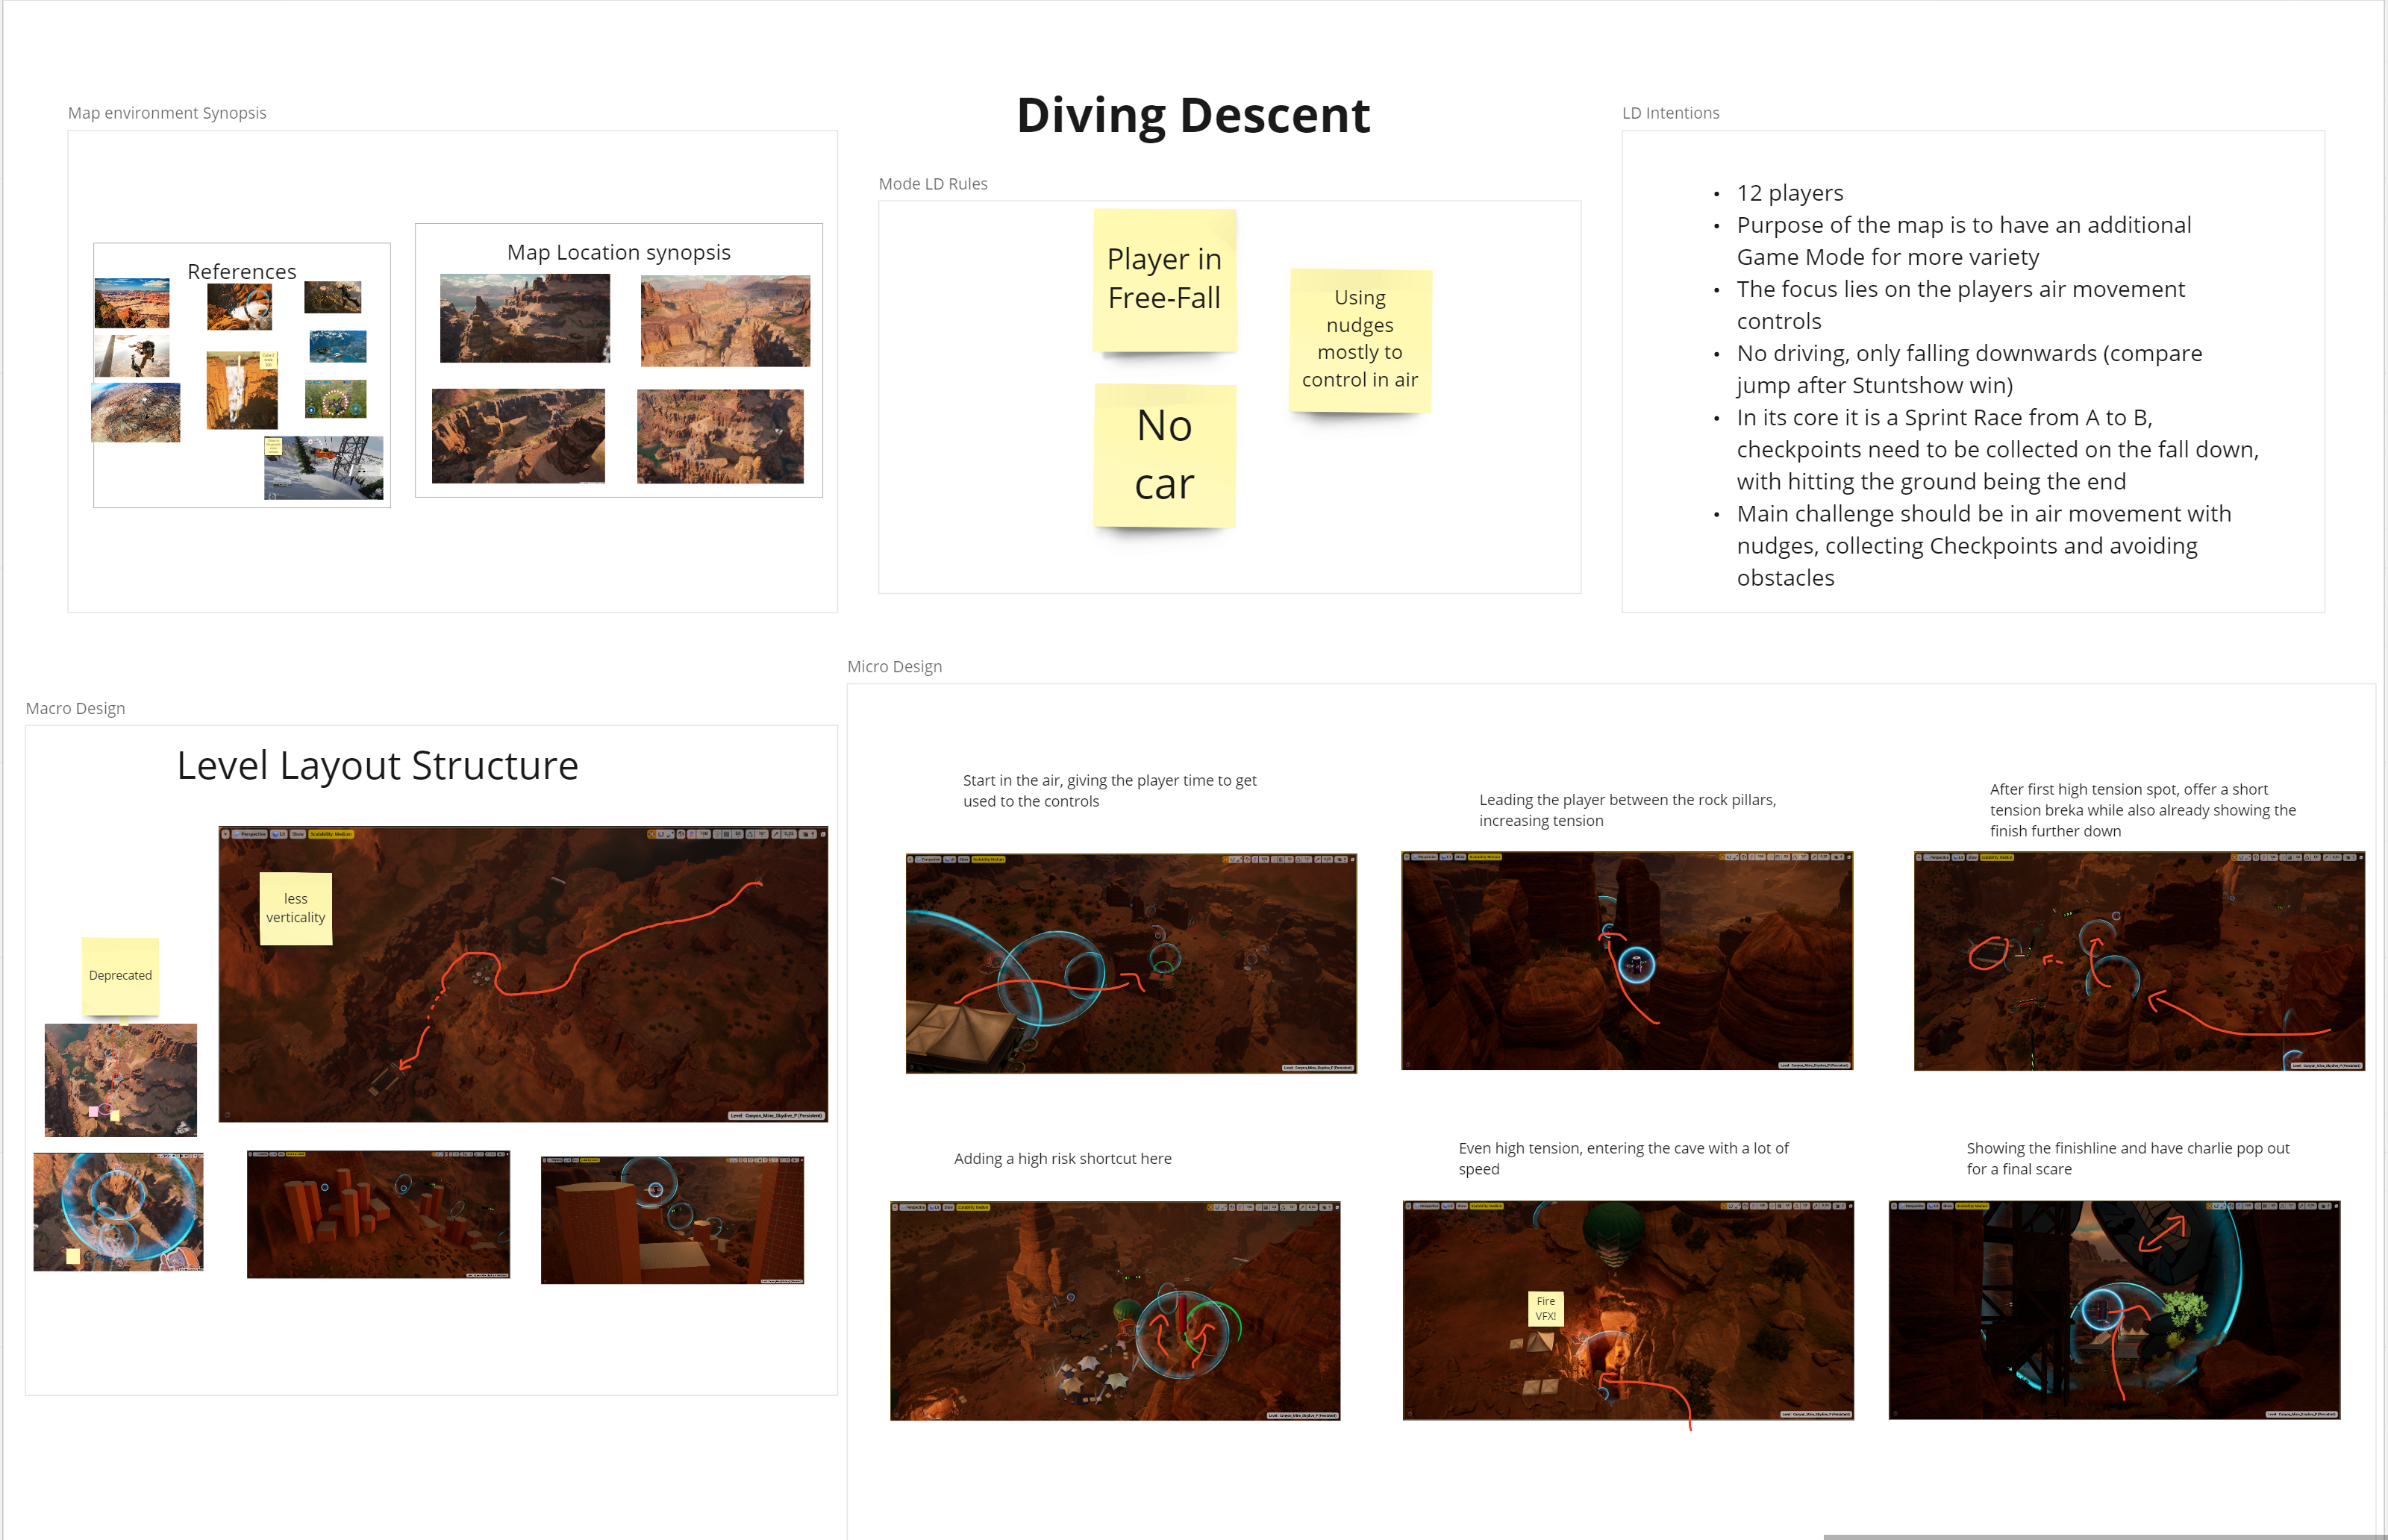Select the Micro Design frame title
Viewport: 2388px width, 1540px height.
click(894, 666)
